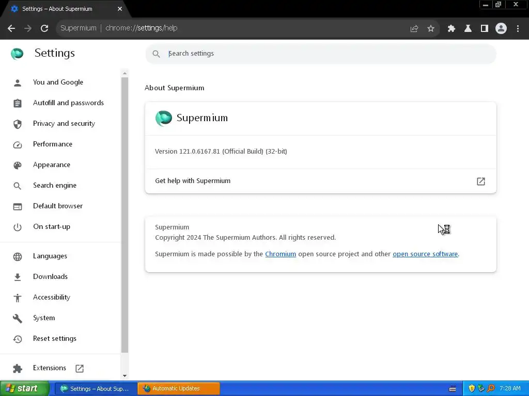Click the Accessibility figure icon
Viewport: 529px width, 396px height.
[x=18, y=298]
